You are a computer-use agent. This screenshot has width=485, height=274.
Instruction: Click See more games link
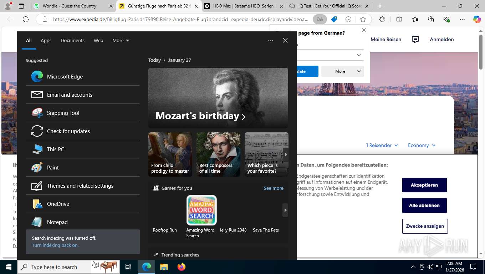click(x=274, y=188)
